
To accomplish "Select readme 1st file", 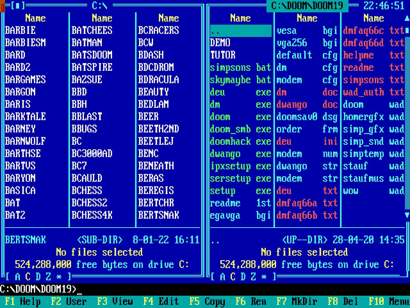I will click(241, 203).
